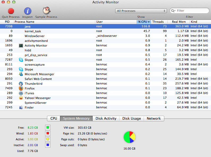
Task: Select the SystemUIServer process row
Action: (106, 103)
